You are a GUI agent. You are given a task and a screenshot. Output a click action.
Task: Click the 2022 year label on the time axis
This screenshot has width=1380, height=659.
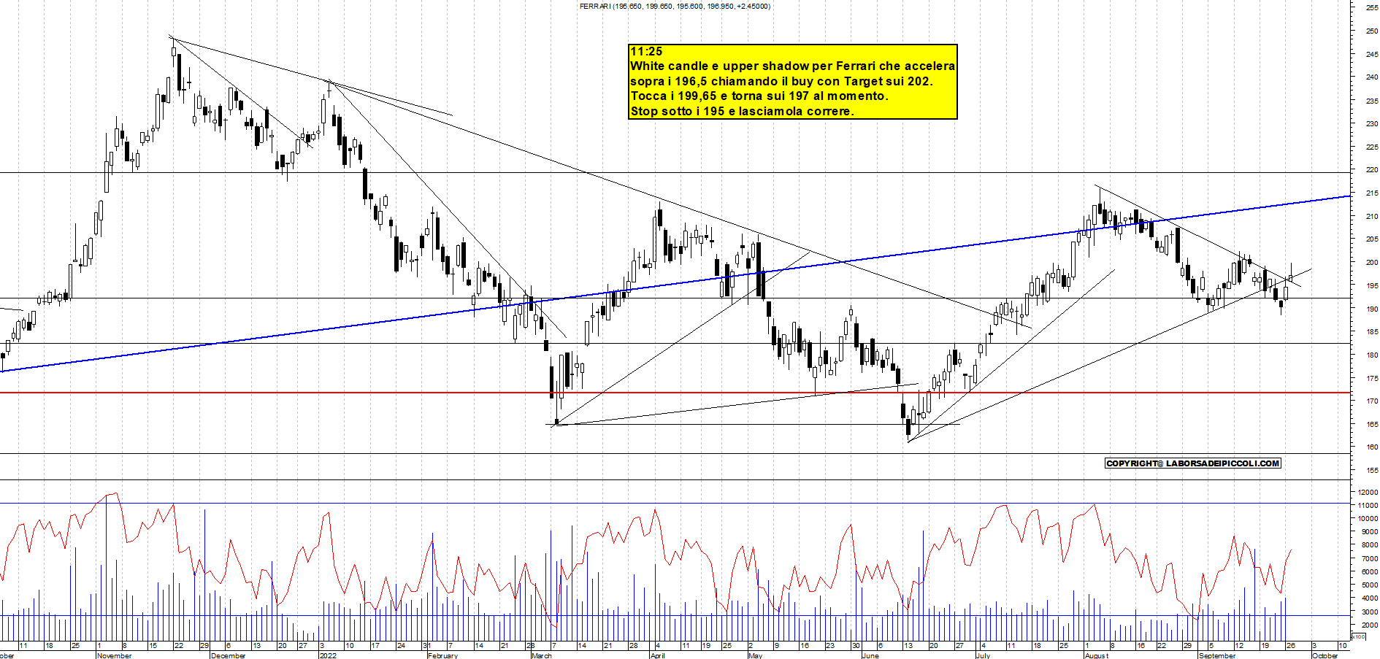(x=328, y=655)
